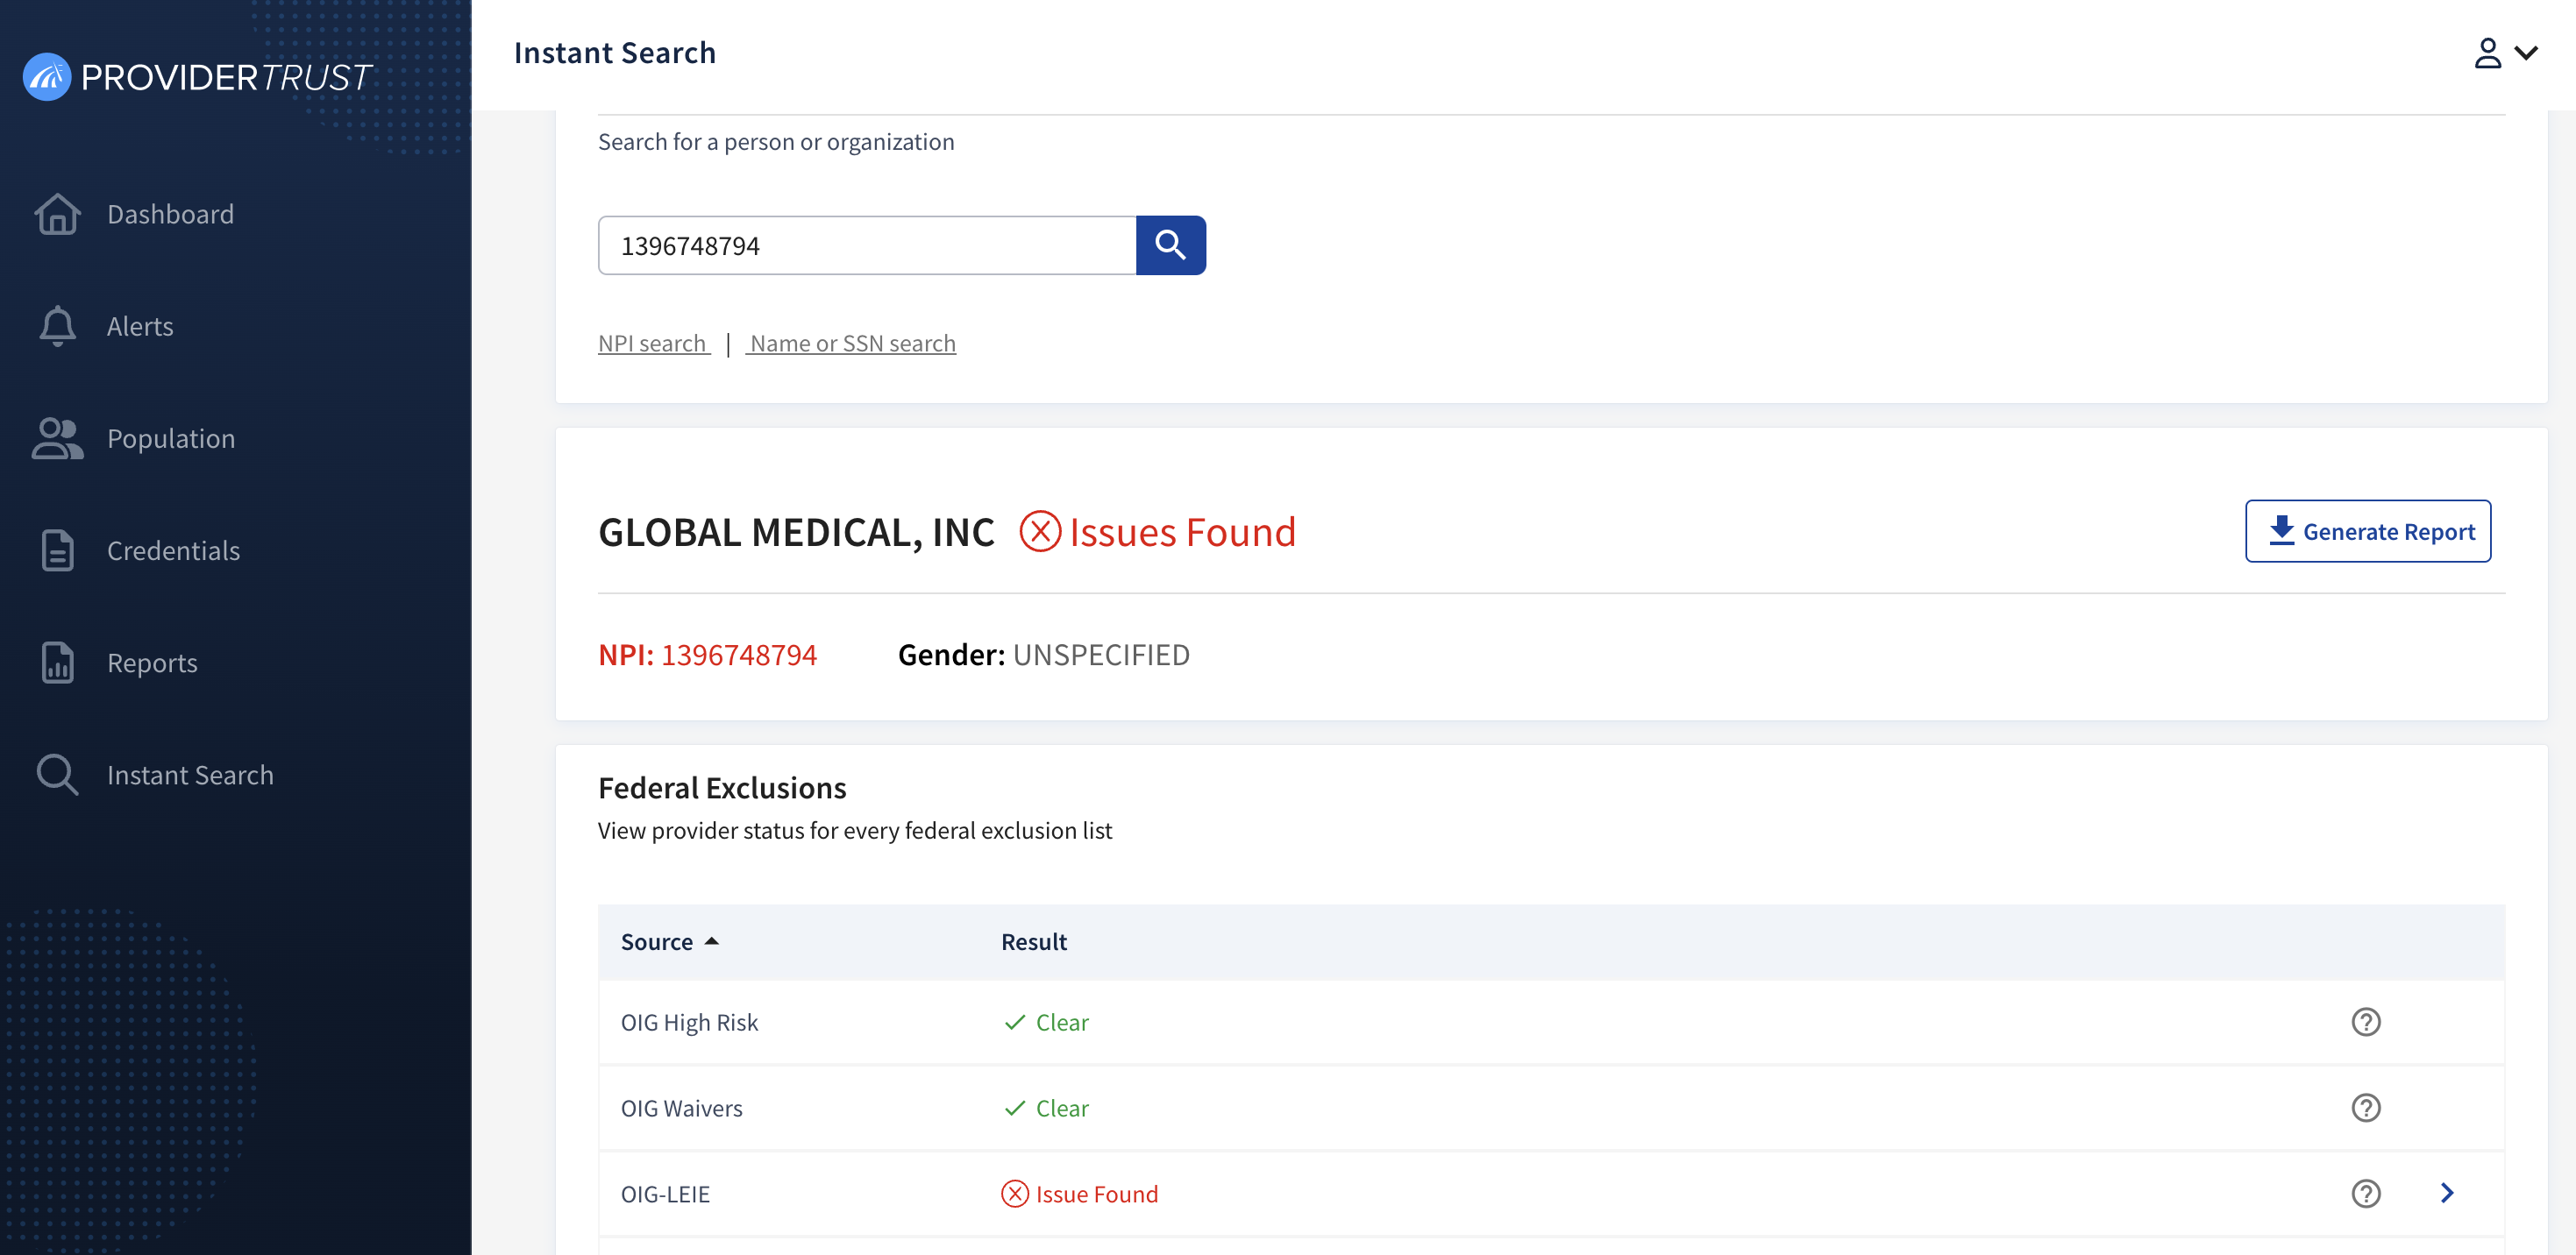Open the user account profile icon
2576x1255 pixels.
point(2487,53)
